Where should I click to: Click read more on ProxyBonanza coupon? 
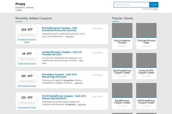point(70,36)
